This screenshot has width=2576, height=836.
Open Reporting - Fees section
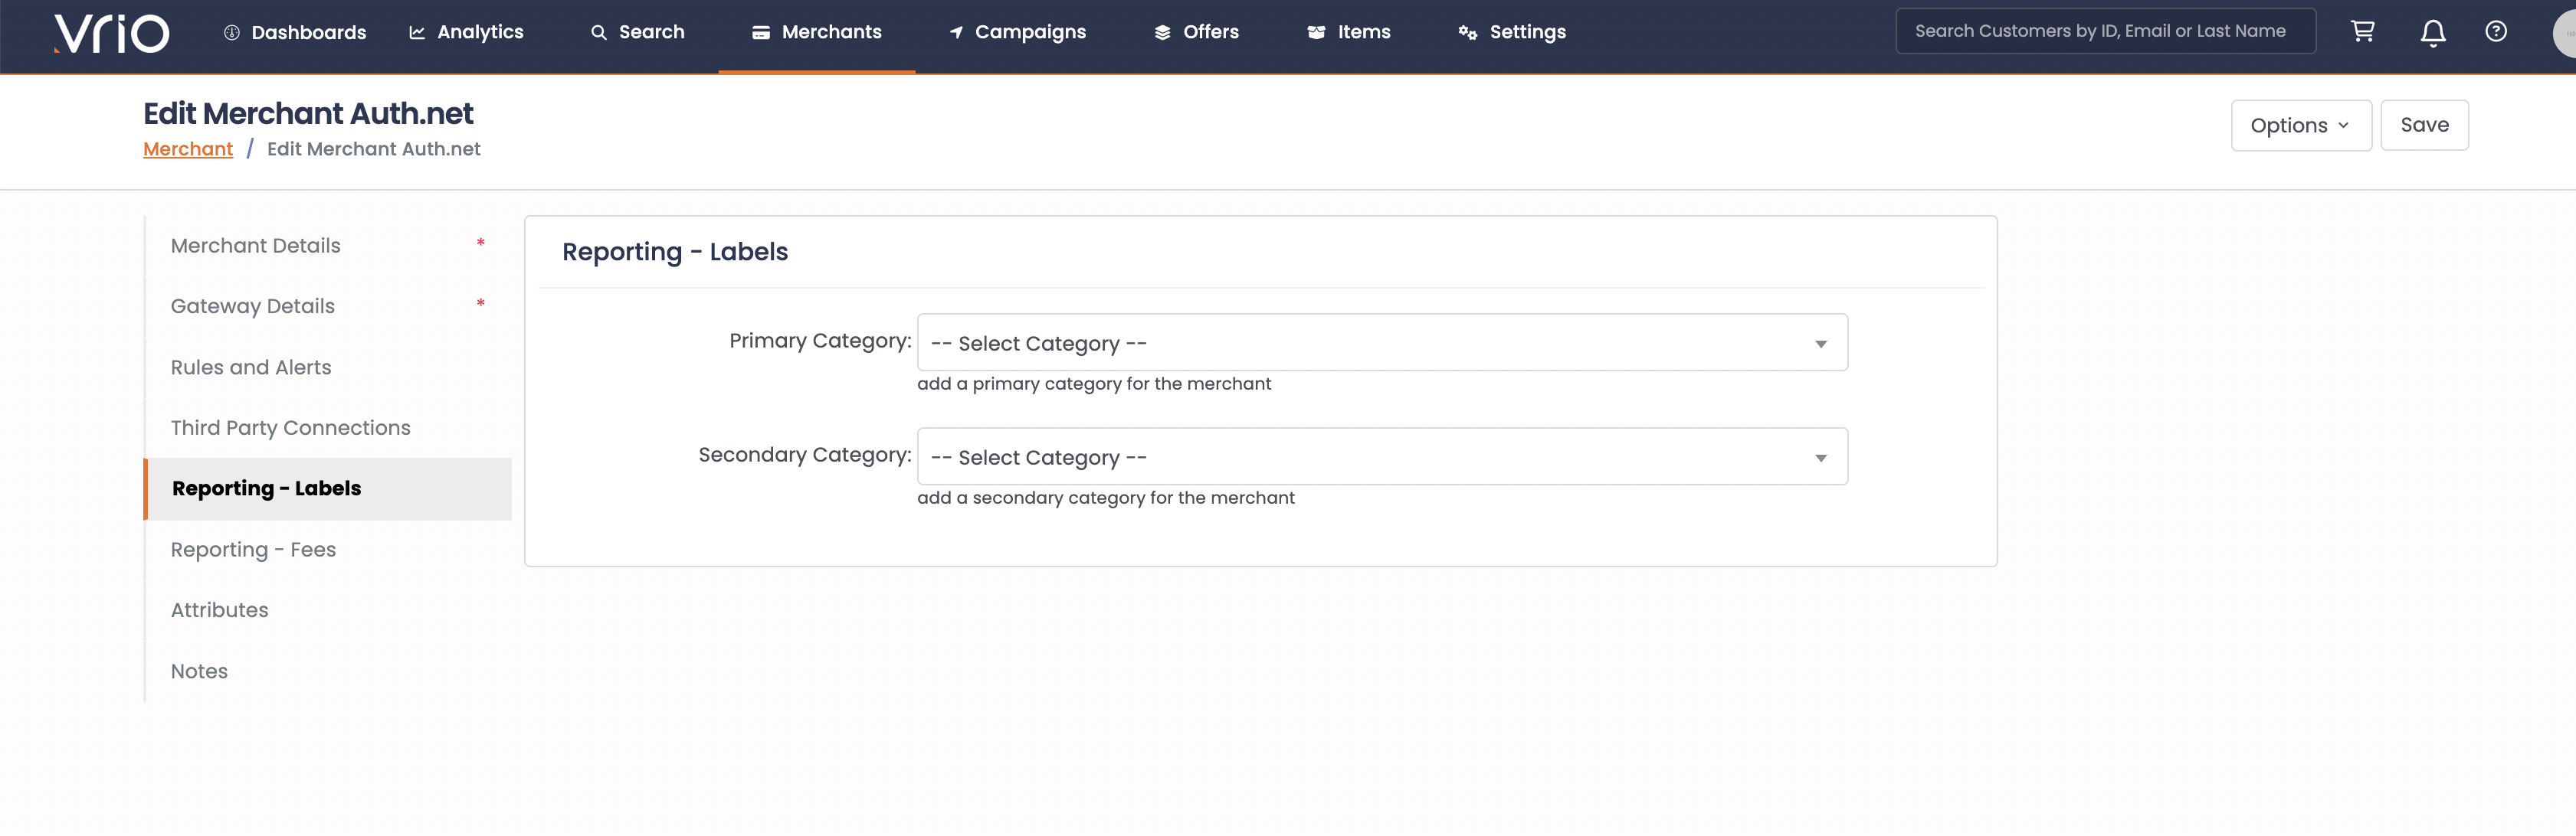(328, 550)
